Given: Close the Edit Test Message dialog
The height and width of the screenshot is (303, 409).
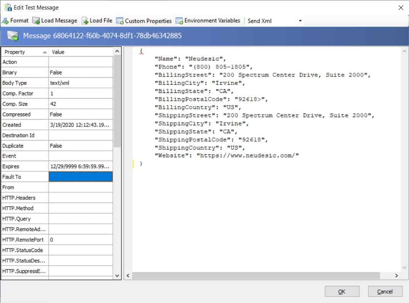Looking at the screenshot, I should (401, 8).
